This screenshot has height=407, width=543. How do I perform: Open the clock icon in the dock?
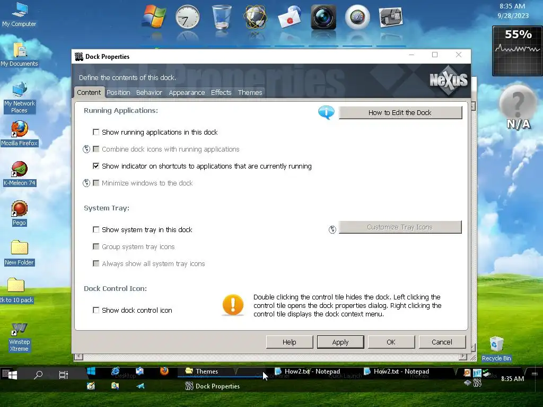tap(187, 17)
